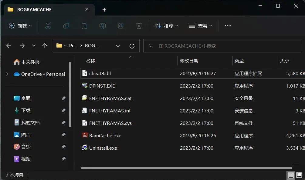The height and width of the screenshot is (180, 305).
Task: Open a new tab with the plus button
Action: tap(104, 9)
